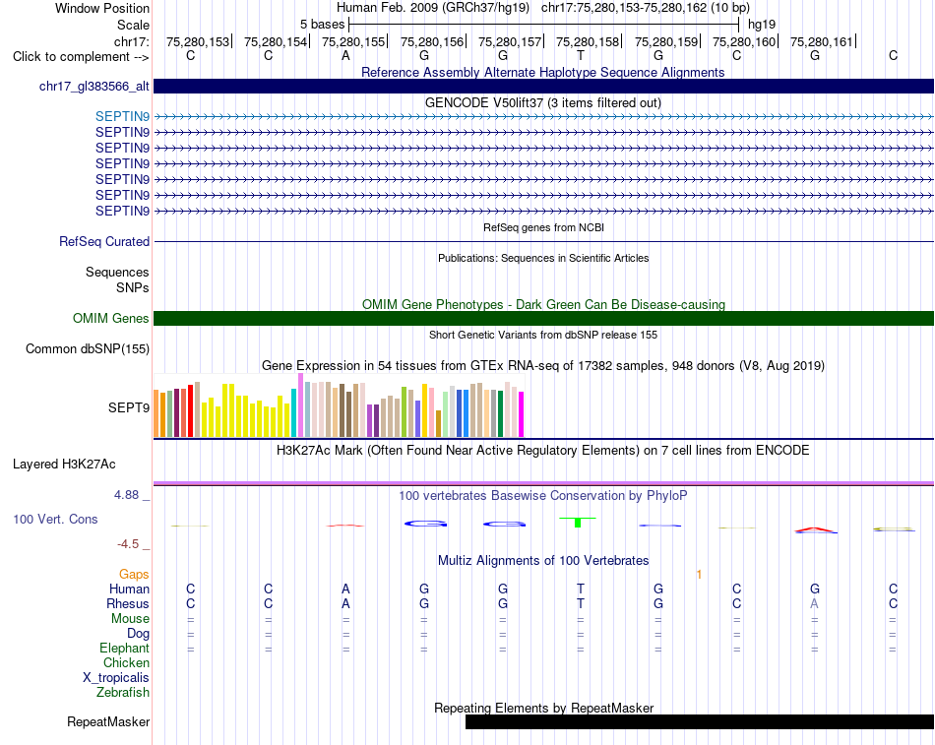Click the green T logo in PhyloP track

coord(577,523)
